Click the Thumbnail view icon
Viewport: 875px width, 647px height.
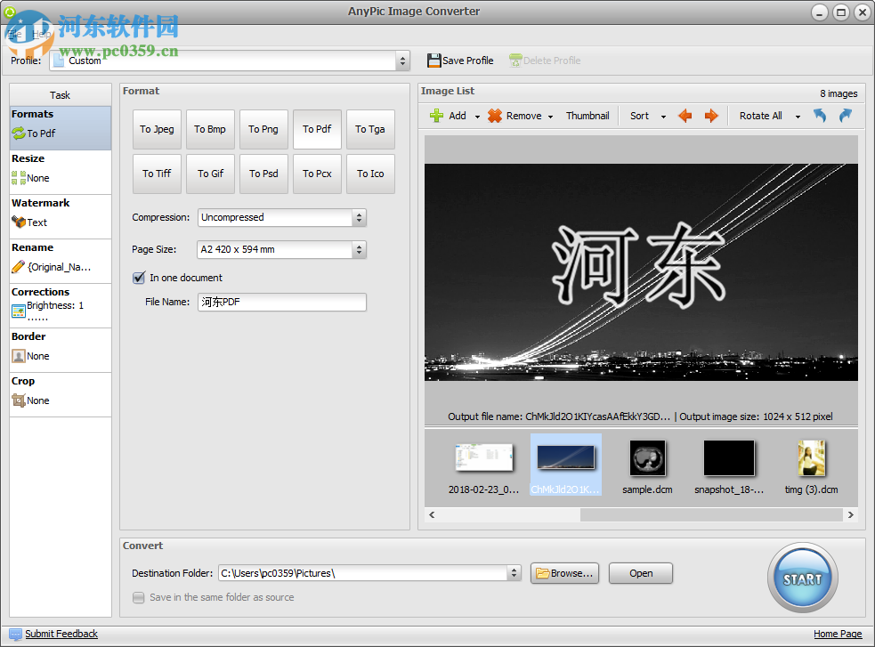(x=587, y=115)
